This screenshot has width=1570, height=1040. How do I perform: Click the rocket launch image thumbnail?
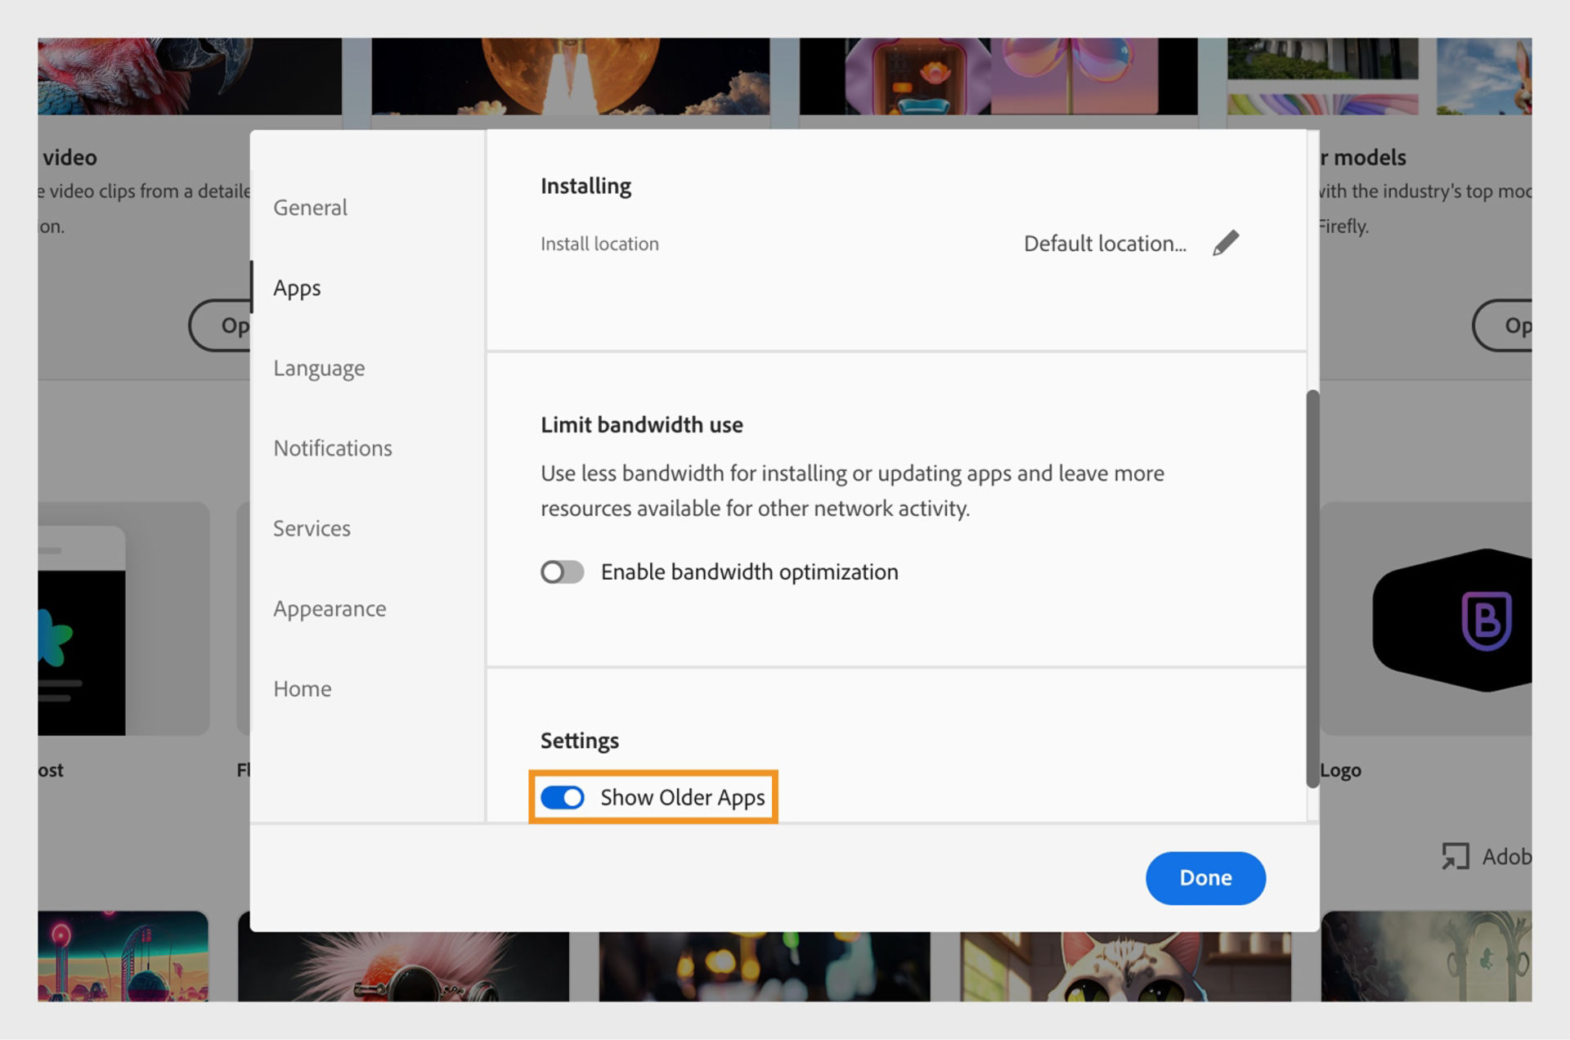point(572,74)
